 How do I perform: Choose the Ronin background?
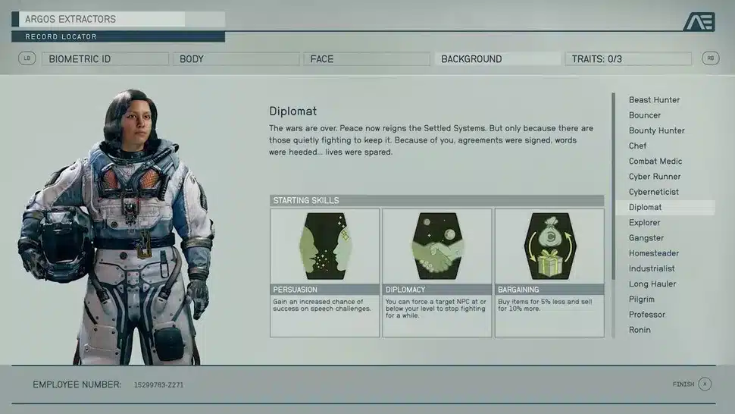click(x=640, y=330)
